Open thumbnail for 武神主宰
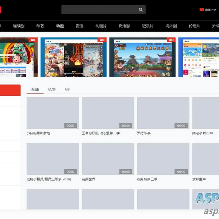Viewport: 219px width, 219px height. click(x=206, y=159)
